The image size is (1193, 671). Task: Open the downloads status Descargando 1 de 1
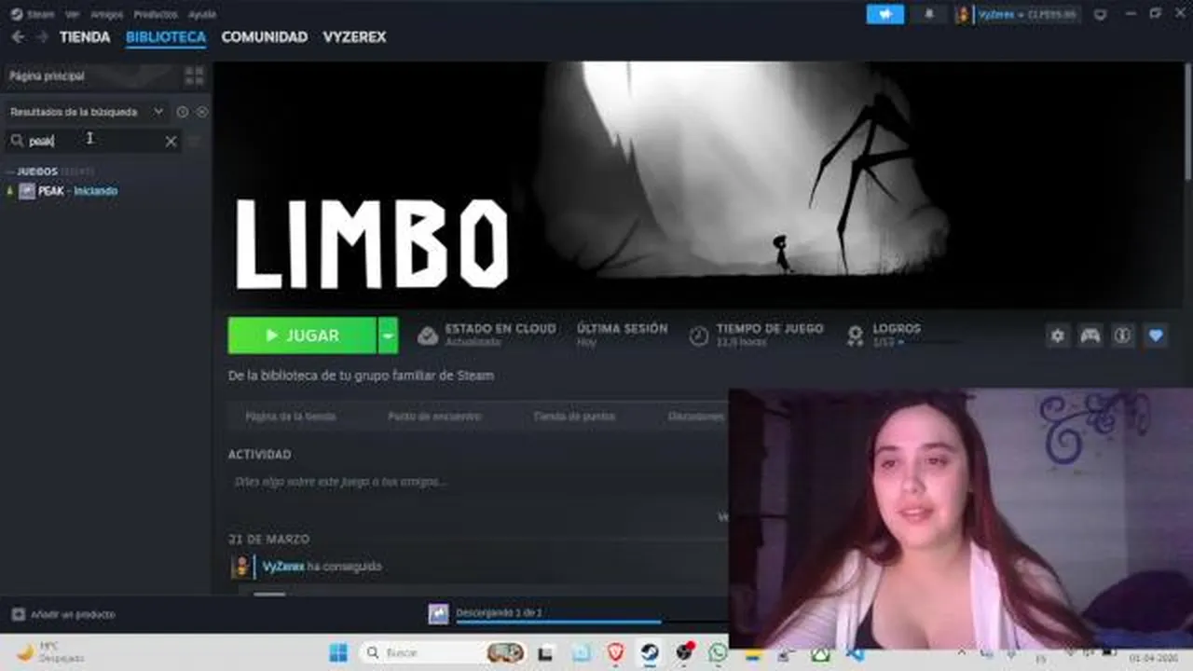(x=499, y=612)
